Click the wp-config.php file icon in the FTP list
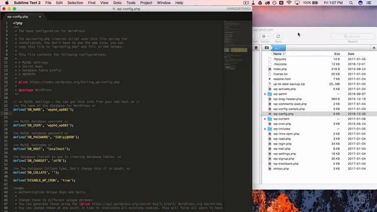 (270, 114)
